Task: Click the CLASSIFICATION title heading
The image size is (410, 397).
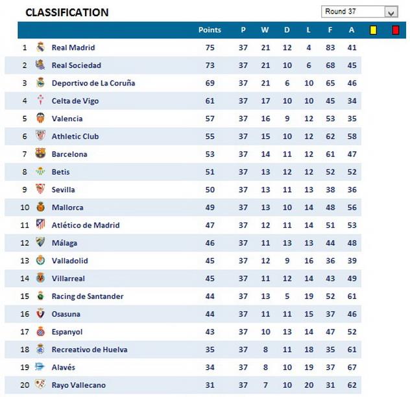Action: (x=67, y=12)
